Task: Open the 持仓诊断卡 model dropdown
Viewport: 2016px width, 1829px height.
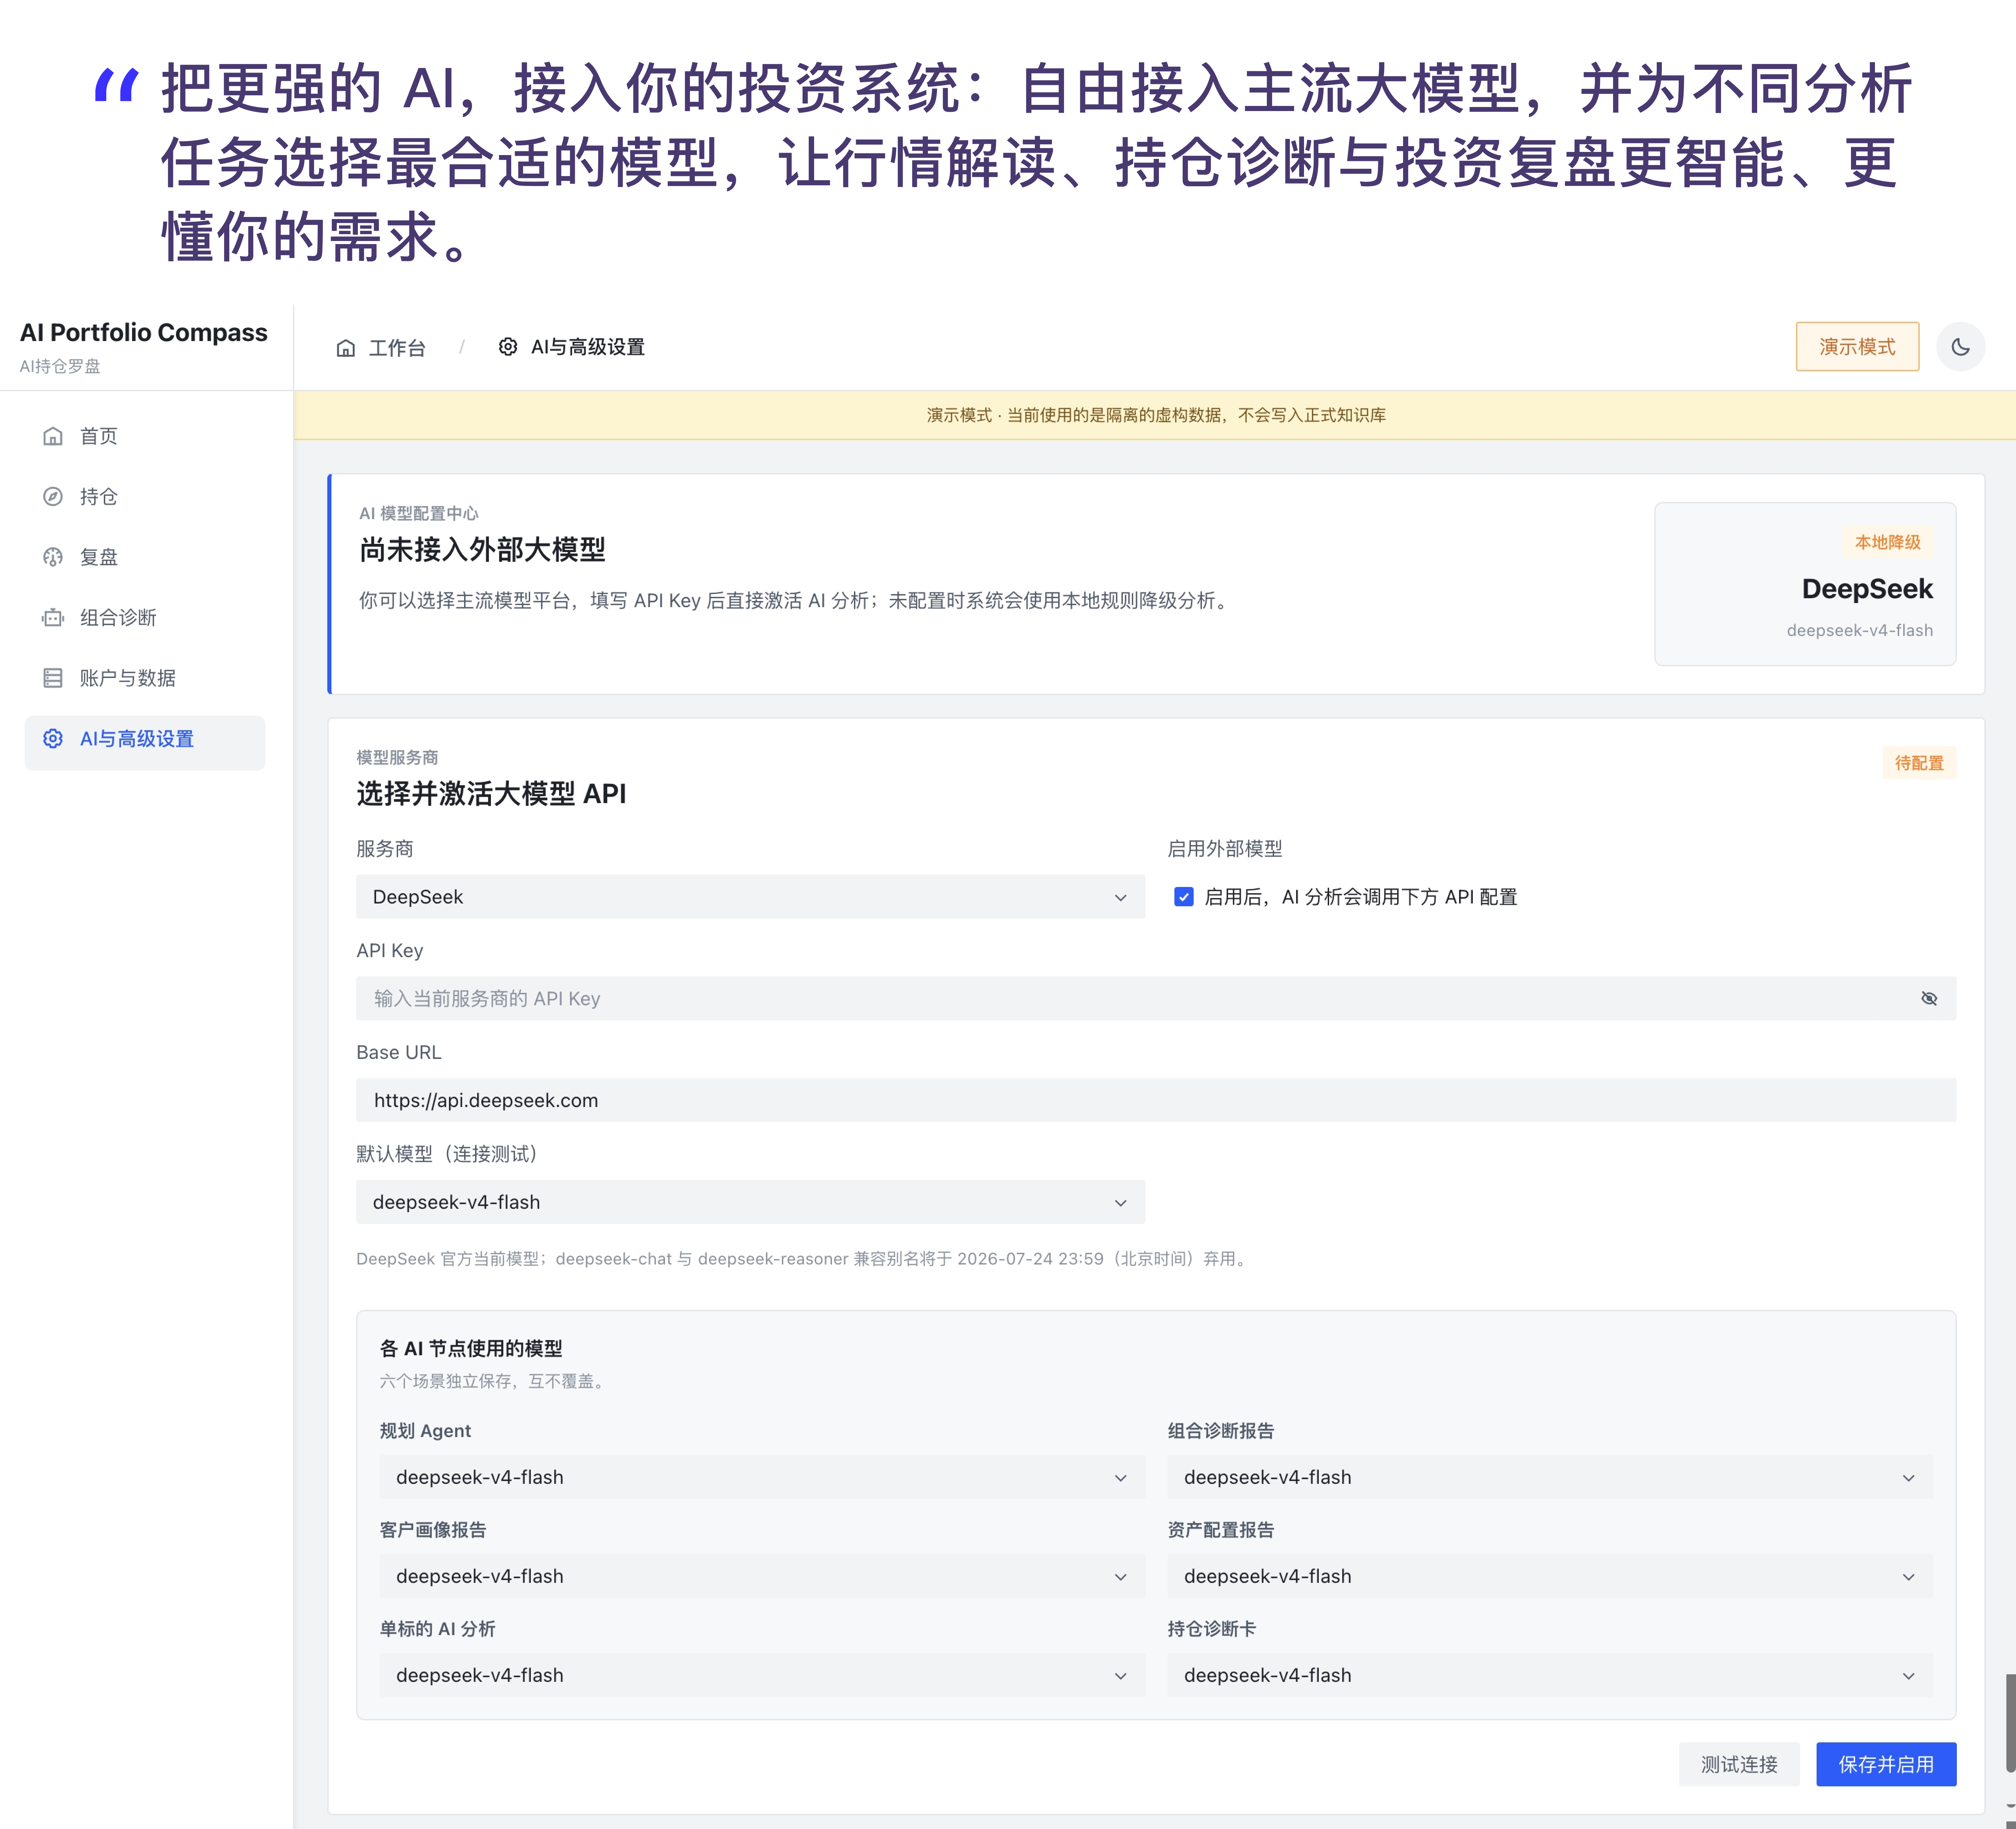Action: pos(1550,1675)
